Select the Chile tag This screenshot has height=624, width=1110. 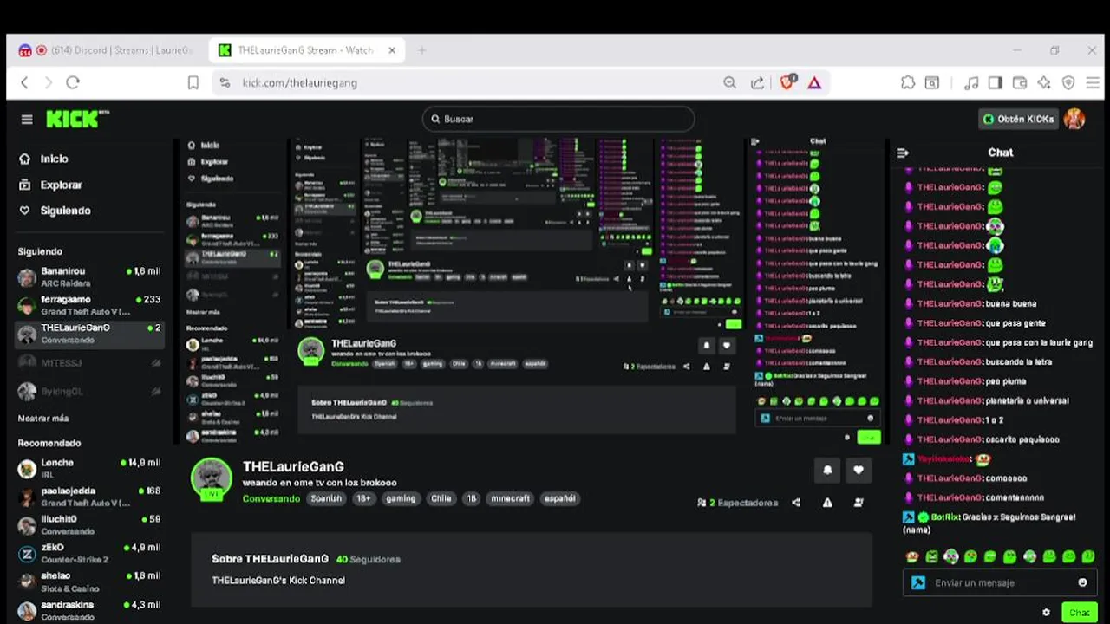(441, 498)
